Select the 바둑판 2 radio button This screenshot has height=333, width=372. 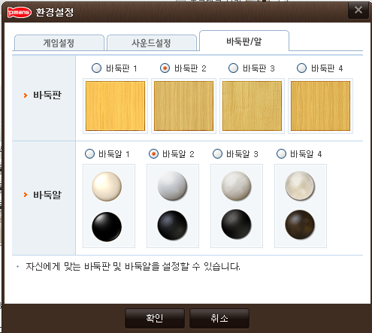(x=165, y=68)
